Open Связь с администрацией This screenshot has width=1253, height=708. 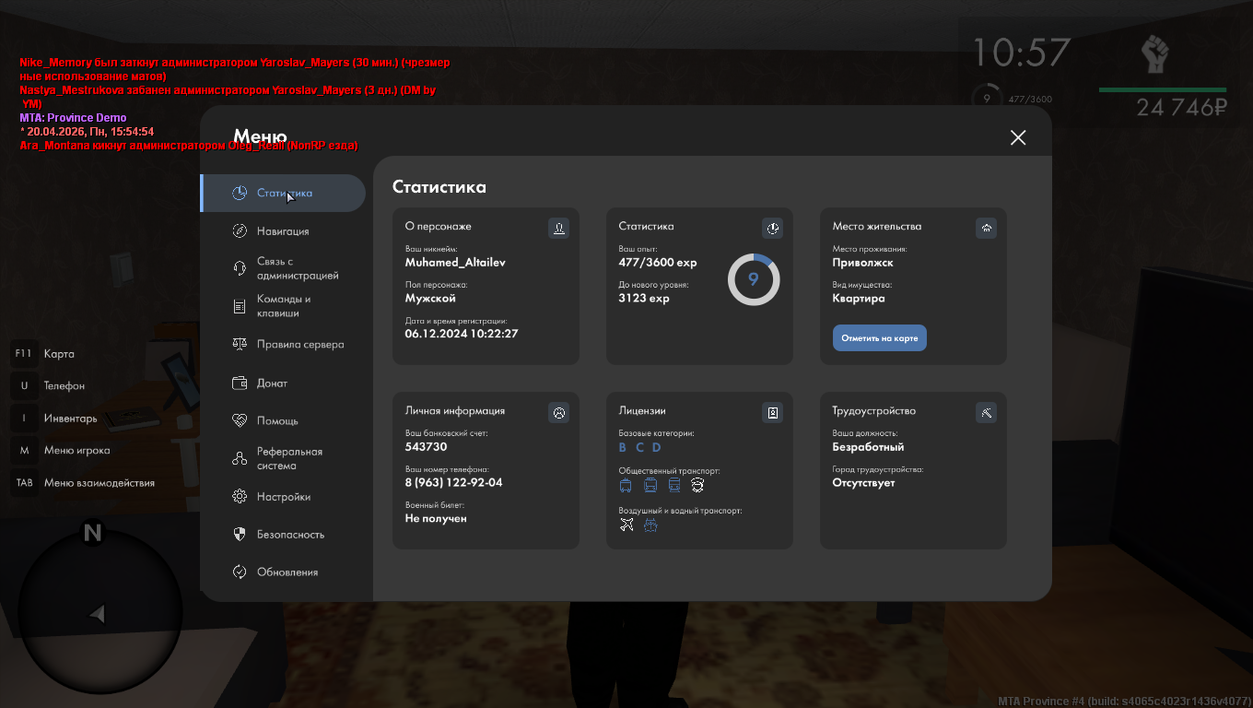[297, 269]
